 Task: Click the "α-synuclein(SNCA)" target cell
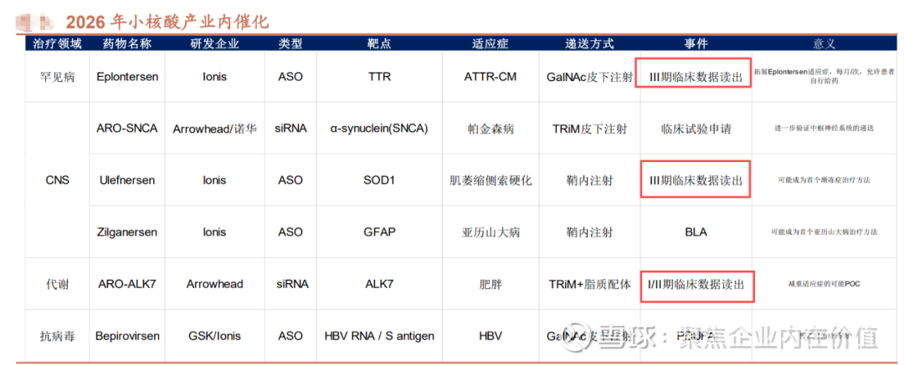(379, 129)
